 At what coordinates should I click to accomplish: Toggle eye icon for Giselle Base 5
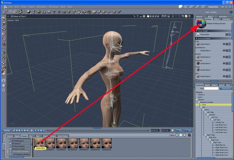click(x=224, y=70)
